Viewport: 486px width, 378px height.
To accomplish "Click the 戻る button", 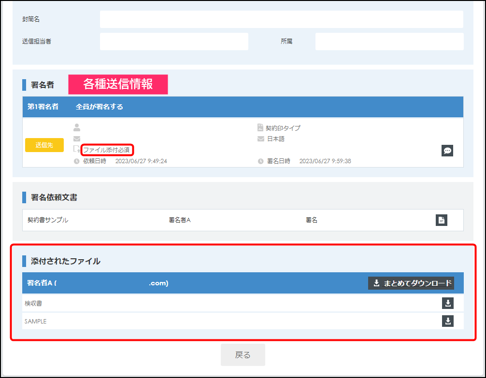I will tap(243, 355).
